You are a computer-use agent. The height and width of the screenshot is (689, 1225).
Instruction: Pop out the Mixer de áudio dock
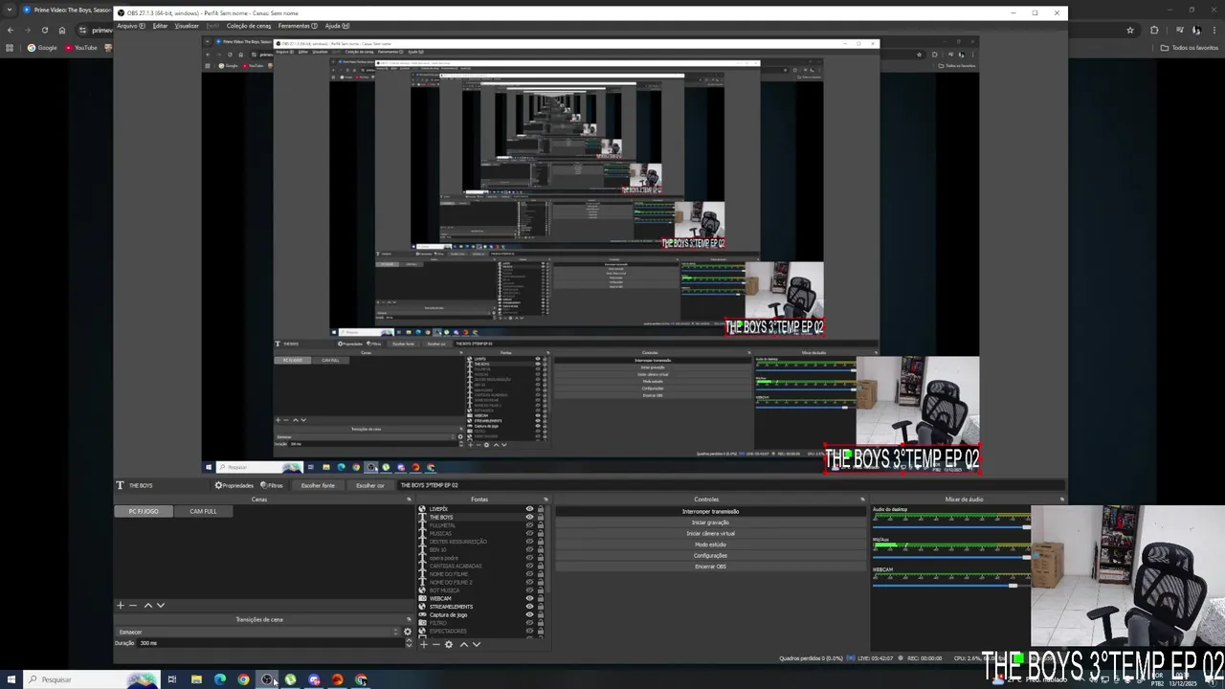1061,500
